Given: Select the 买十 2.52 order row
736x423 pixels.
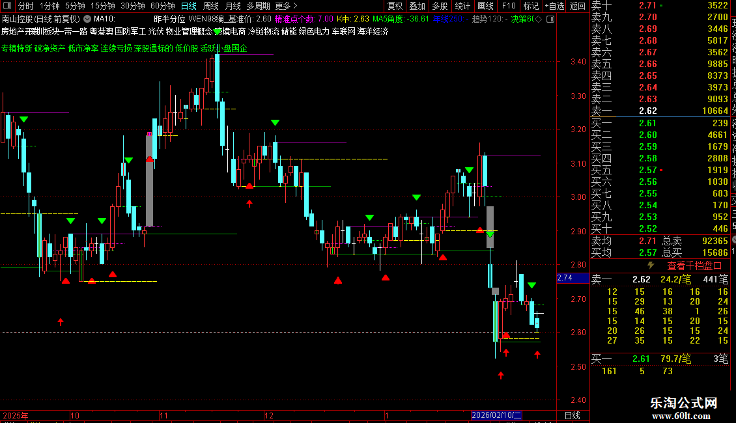Looking at the screenshot, I should pyautogui.click(x=660, y=228).
